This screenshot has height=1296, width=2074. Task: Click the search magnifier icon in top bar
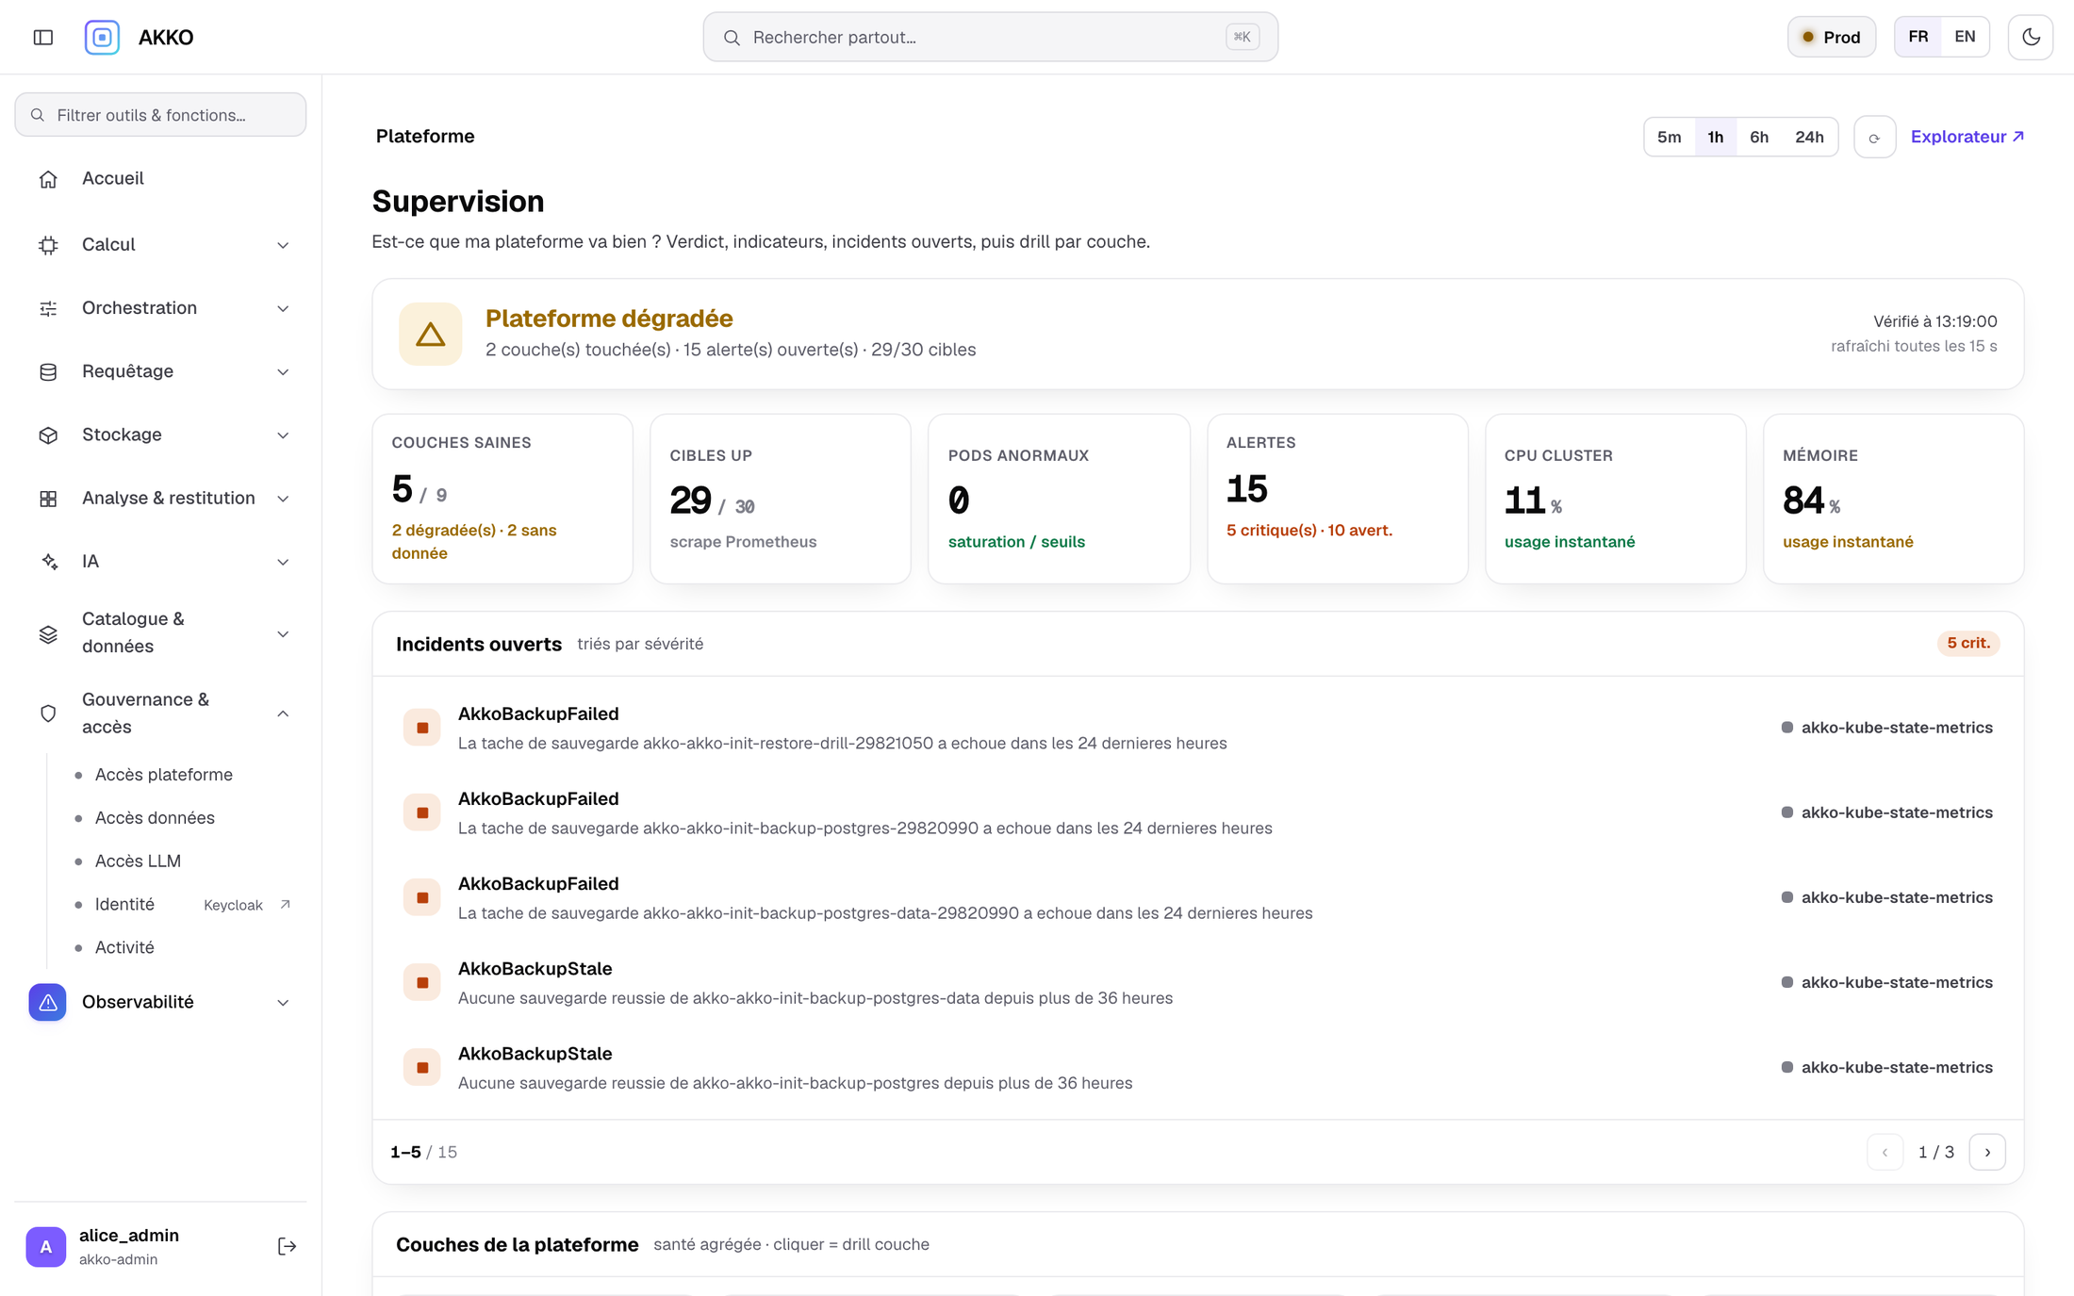point(732,38)
